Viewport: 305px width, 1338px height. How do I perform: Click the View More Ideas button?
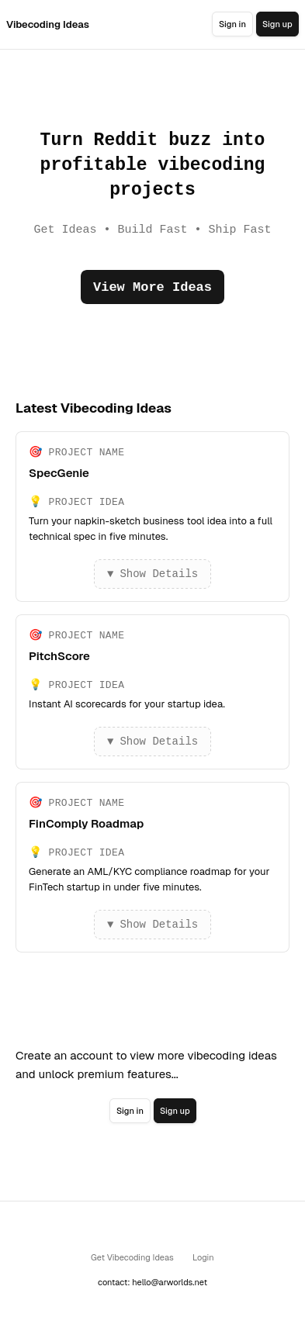152,287
